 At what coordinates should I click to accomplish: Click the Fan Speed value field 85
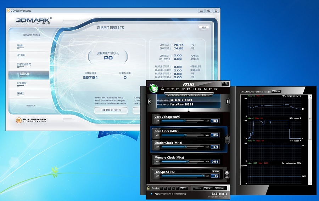click(215, 176)
